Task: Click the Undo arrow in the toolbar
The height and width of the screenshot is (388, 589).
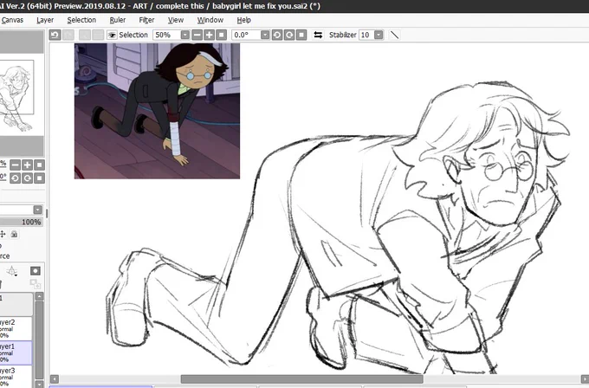Action: pos(55,35)
